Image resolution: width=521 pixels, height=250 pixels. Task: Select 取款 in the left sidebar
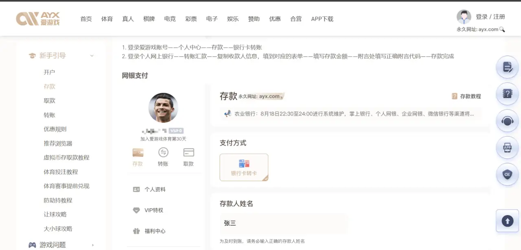click(49, 100)
